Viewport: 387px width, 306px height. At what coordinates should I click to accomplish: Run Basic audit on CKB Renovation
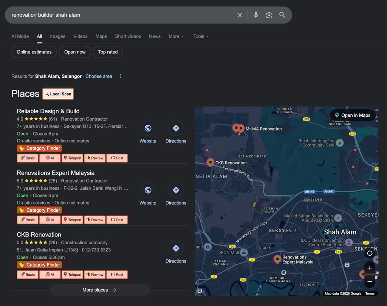coord(28,275)
